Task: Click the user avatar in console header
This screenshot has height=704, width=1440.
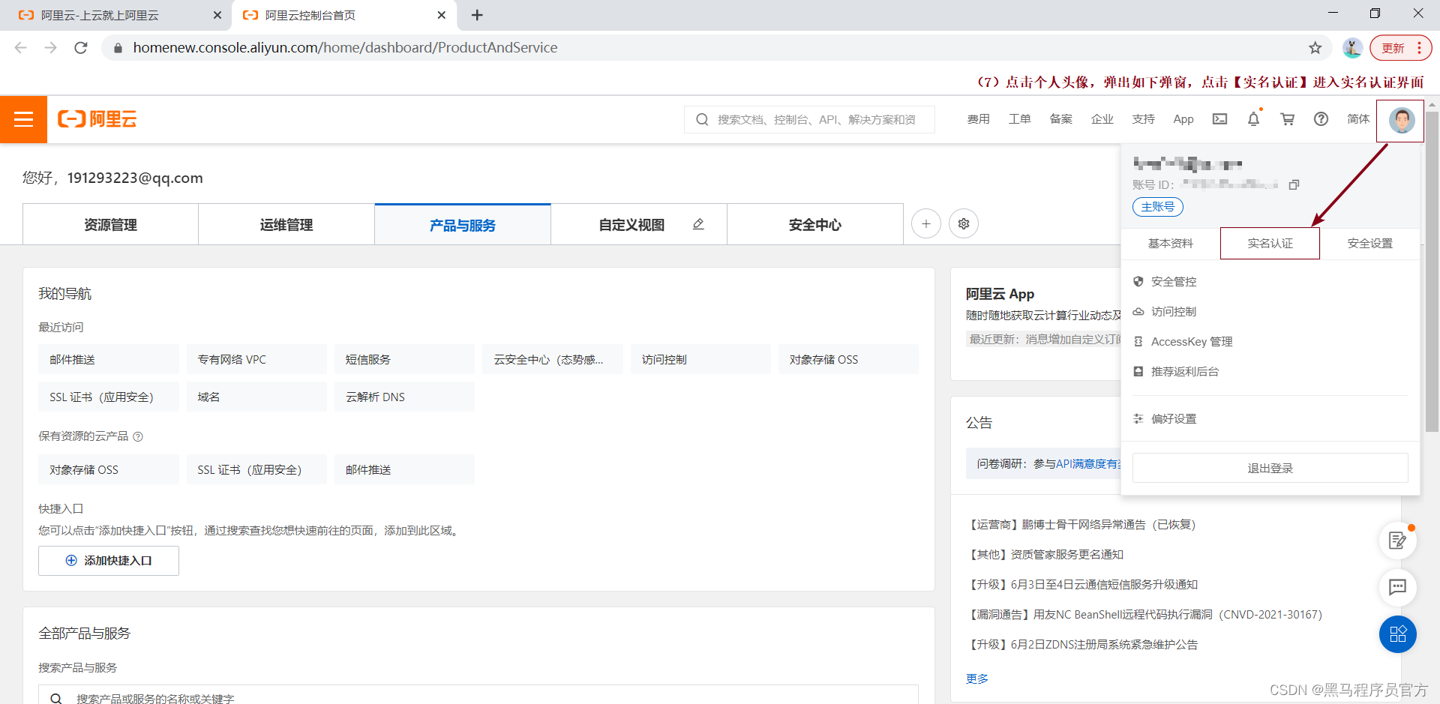Action: click(1401, 120)
